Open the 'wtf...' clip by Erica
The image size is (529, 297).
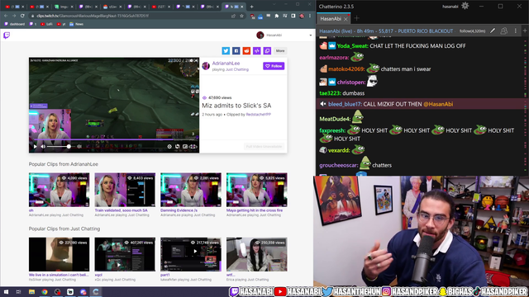(x=257, y=254)
